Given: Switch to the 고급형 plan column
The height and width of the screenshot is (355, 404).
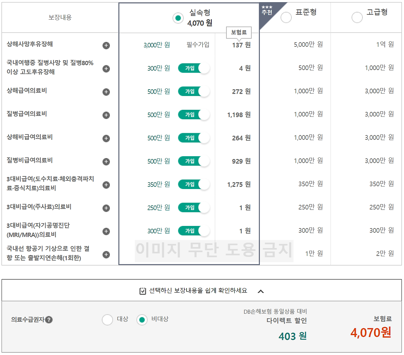Looking at the screenshot, I should pos(357,17).
